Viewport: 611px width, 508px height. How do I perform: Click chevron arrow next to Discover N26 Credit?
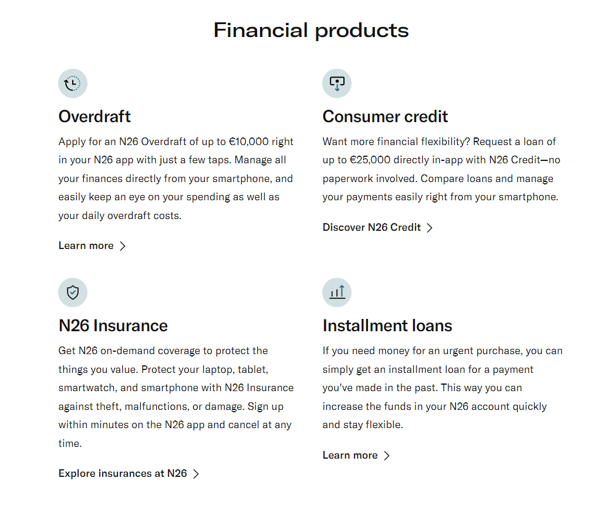click(x=430, y=228)
